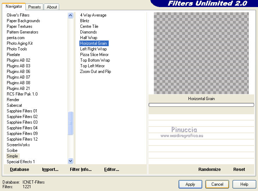
Task: Select the Render category
Action: pos(13,100)
